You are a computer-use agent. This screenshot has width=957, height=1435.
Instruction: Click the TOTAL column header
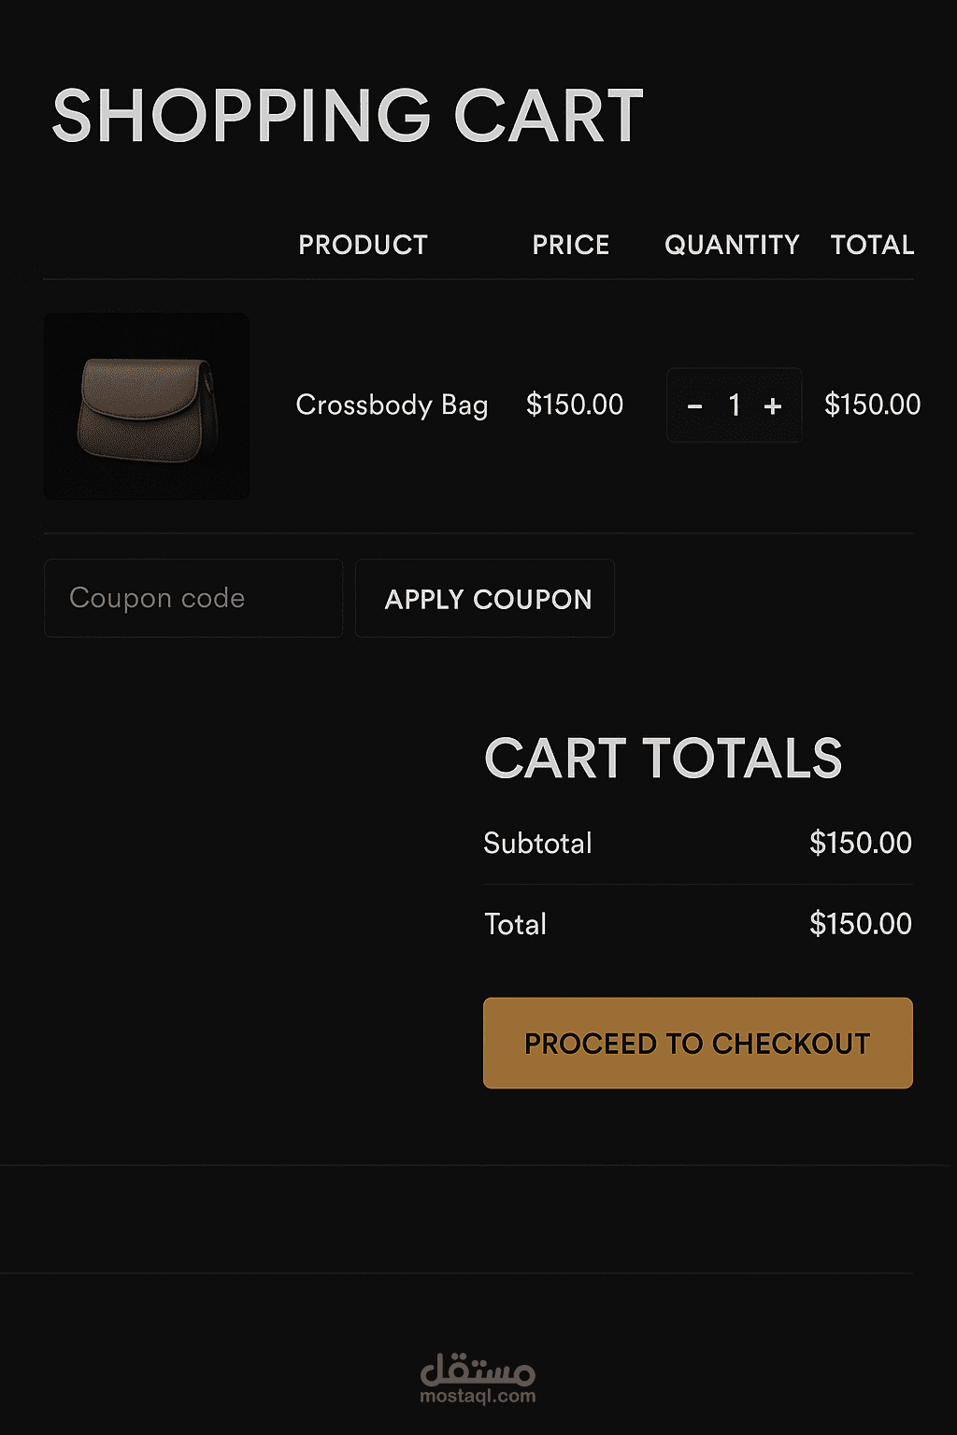click(872, 245)
